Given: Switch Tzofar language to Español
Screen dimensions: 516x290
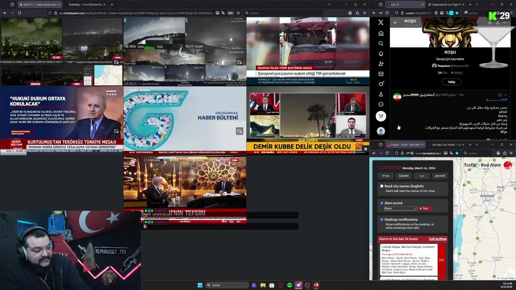Looking at the screenshot, I should point(404,176).
